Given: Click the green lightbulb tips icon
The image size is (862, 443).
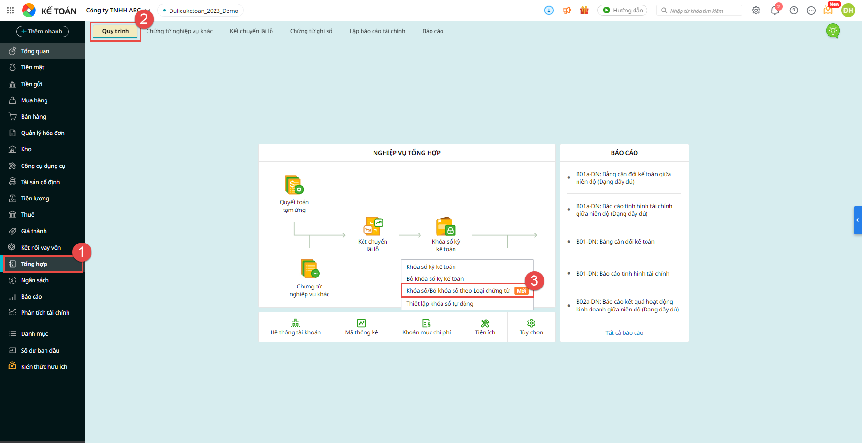Looking at the screenshot, I should coord(833,31).
